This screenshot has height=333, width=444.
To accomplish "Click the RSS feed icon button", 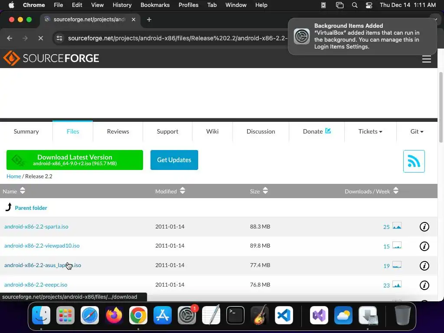I will [x=414, y=161].
